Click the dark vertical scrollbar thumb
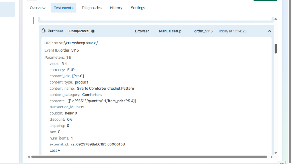Image resolution: width=292 pixels, height=164 pixels. [276, 48]
